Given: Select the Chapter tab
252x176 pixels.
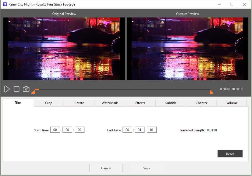Looking at the screenshot, I should (x=201, y=103).
